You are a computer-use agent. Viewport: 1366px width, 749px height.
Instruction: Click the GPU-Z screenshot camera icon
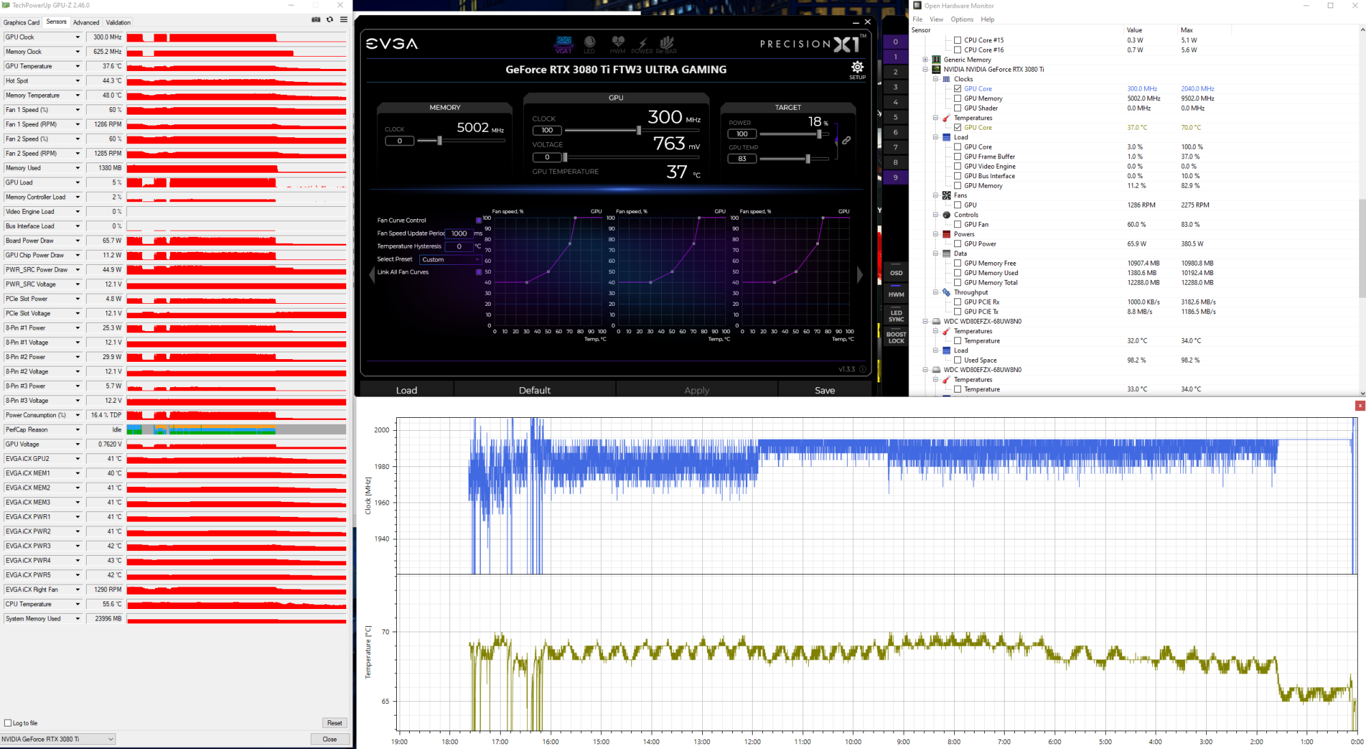(x=316, y=20)
